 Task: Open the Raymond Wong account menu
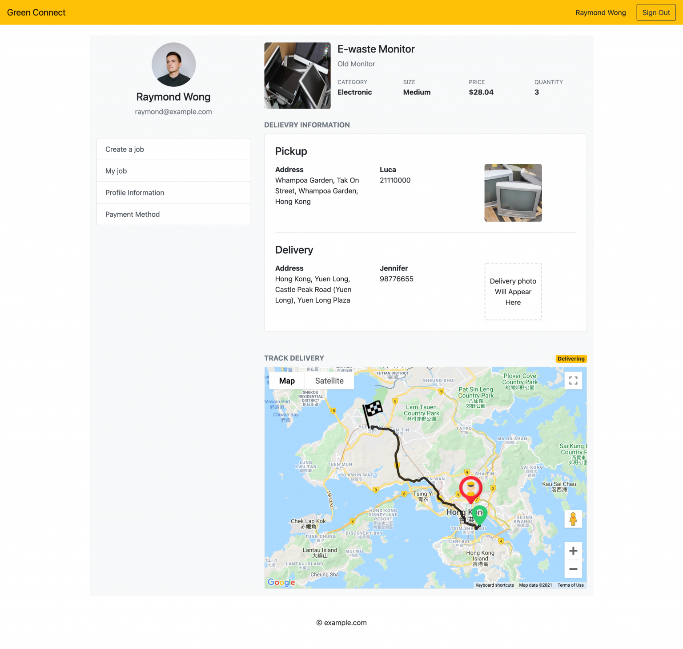tap(600, 12)
